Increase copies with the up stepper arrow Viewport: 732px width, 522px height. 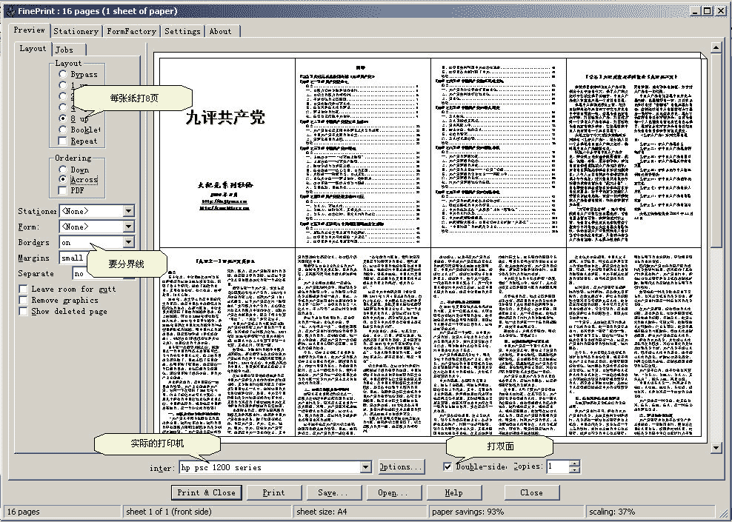(x=574, y=463)
